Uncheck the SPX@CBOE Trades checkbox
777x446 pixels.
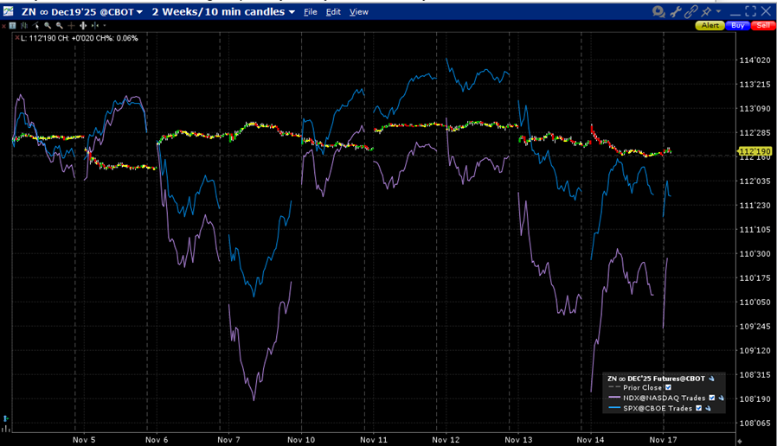(698, 408)
